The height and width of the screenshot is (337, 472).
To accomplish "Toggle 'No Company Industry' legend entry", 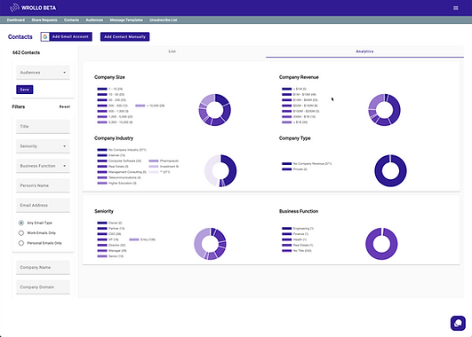I will 122,150.
